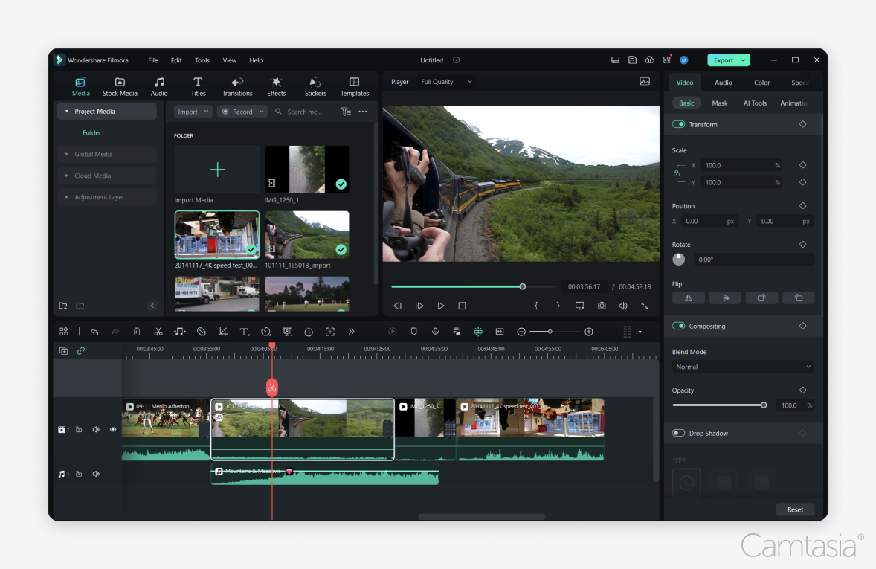Screen dimensions: 876x569
Task: Switch to the Audio tab in the properties panel
Action: coord(723,83)
